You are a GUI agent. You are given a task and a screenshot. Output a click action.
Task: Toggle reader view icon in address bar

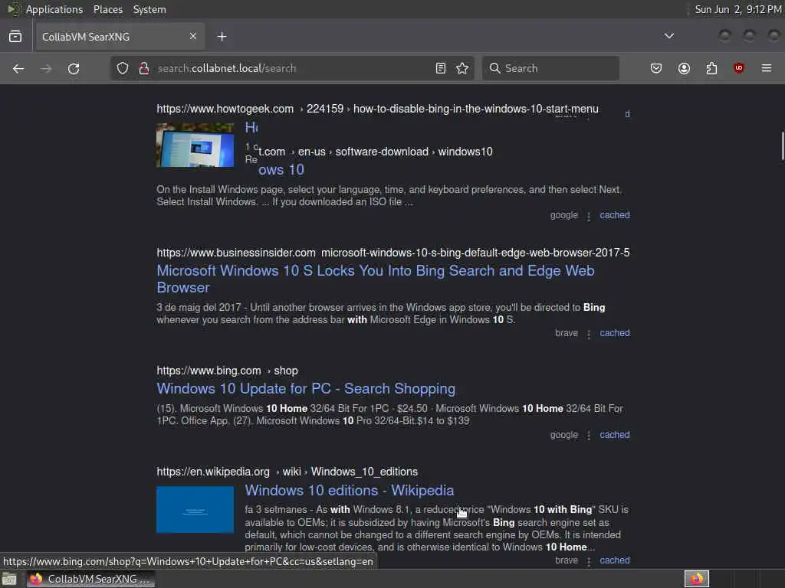pos(441,68)
